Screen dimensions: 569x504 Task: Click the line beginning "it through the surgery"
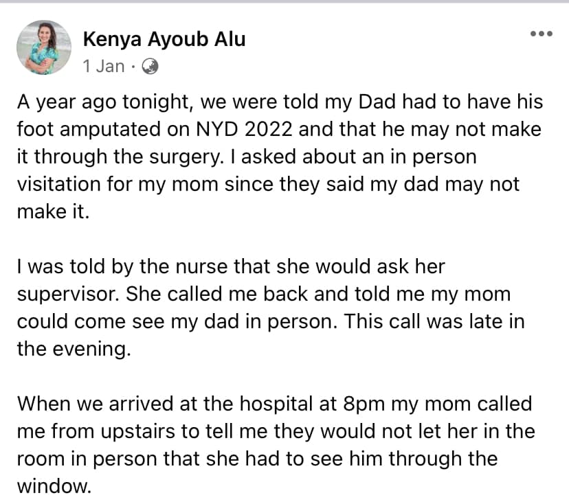(x=247, y=157)
